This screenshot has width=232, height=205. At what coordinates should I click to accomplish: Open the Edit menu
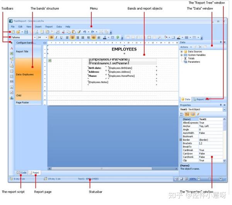coord(20,27)
